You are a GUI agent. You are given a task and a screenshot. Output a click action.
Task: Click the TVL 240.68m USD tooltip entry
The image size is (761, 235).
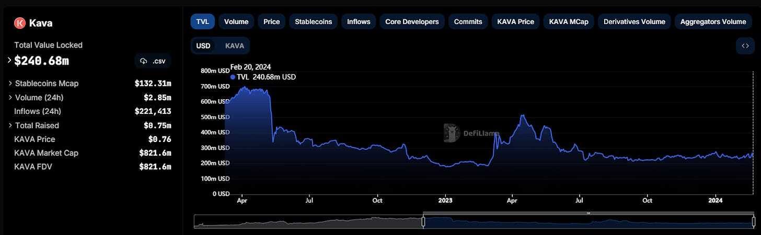(x=263, y=77)
